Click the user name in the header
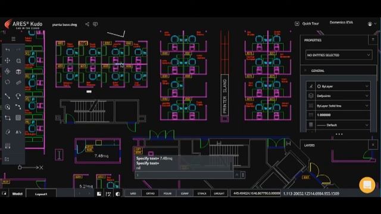 coord(341,23)
